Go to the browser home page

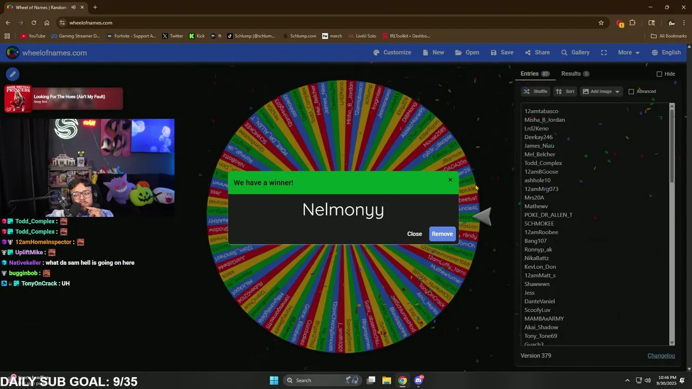click(46, 23)
